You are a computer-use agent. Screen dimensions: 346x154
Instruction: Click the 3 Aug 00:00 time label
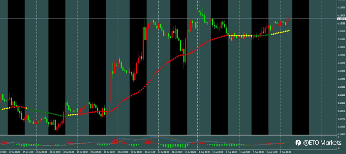point(204,152)
